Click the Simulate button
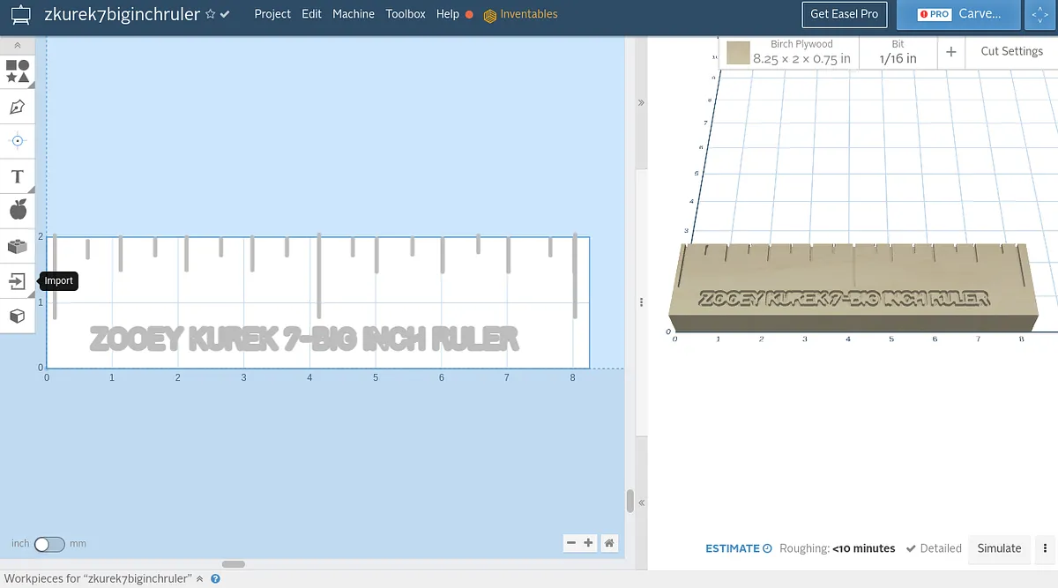This screenshot has width=1058, height=588. [999, 548]
